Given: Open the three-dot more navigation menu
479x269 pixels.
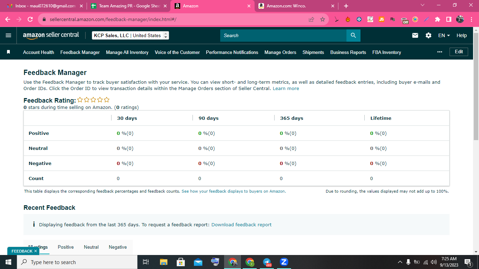Looking at the screenshot, I should (x=440, y=52).
